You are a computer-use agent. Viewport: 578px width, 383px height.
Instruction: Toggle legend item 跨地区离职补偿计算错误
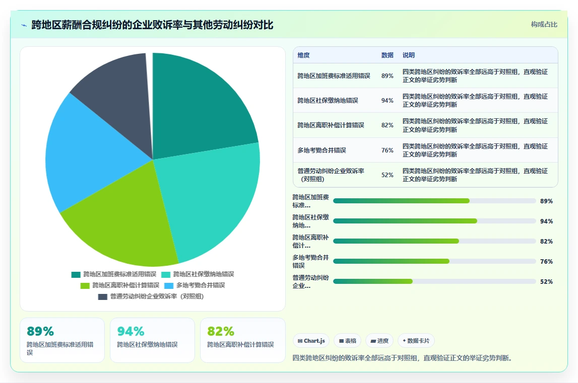(x=120, y=285)
